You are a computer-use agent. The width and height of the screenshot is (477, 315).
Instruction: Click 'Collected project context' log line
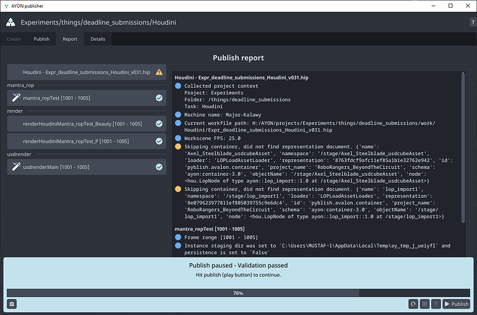click(x=221, y=87)
